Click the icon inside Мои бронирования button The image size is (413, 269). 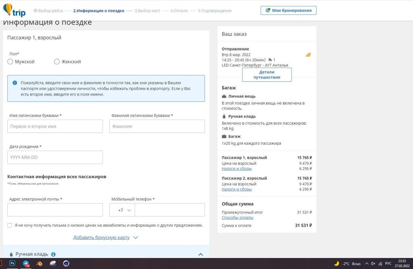(x=267, y=10)
